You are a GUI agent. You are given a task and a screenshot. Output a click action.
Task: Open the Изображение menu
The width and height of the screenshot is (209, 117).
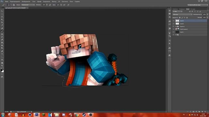coord(26,1)
